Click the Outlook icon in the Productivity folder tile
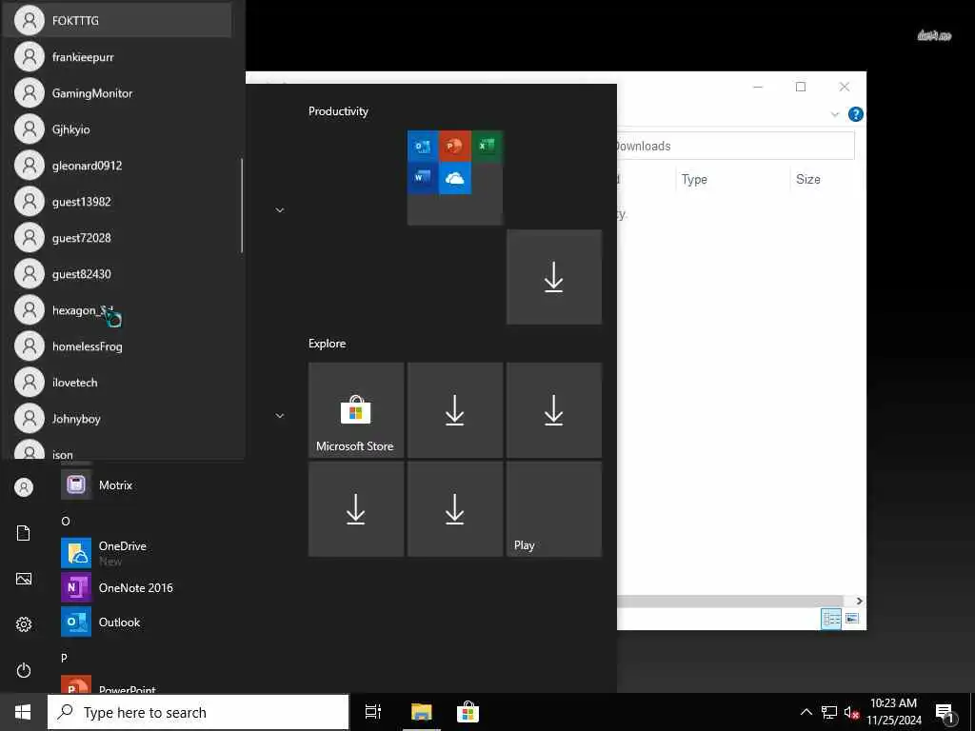The height and width of the screenshot is (731, 975). (423, 146)
